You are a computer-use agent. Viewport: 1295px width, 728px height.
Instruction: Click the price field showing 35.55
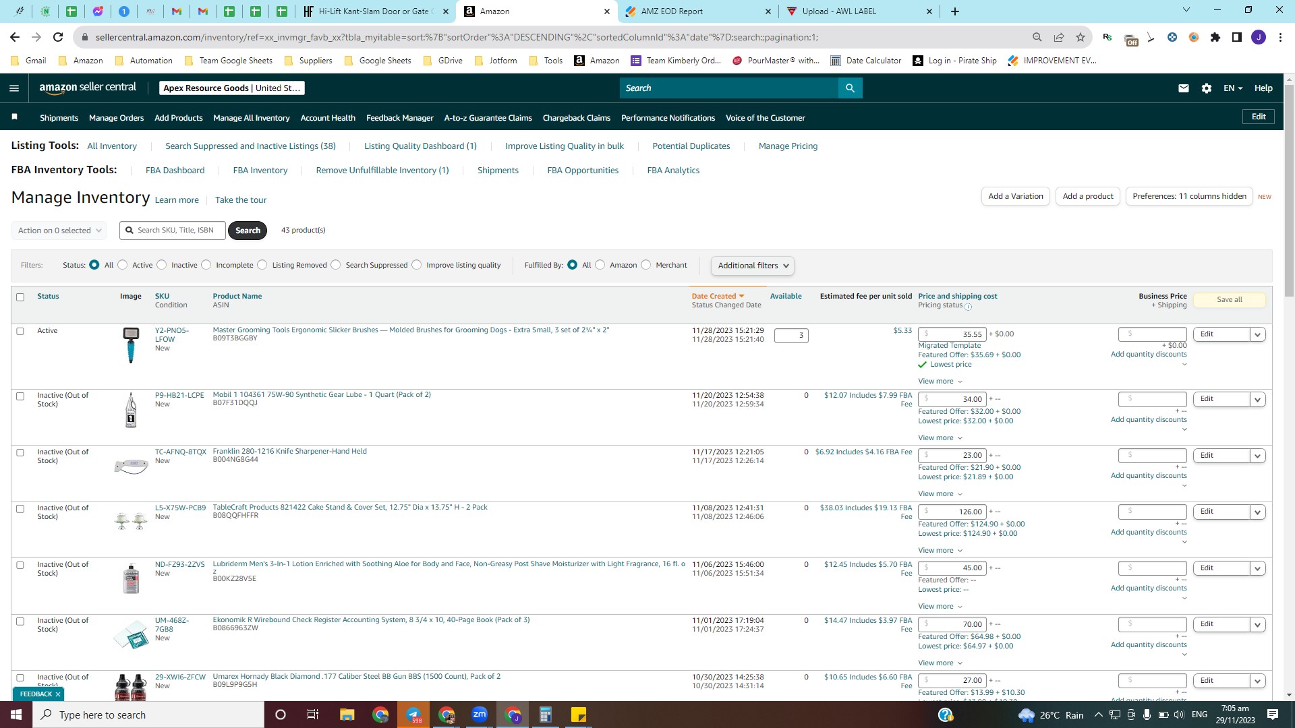(x=952, y=334)
